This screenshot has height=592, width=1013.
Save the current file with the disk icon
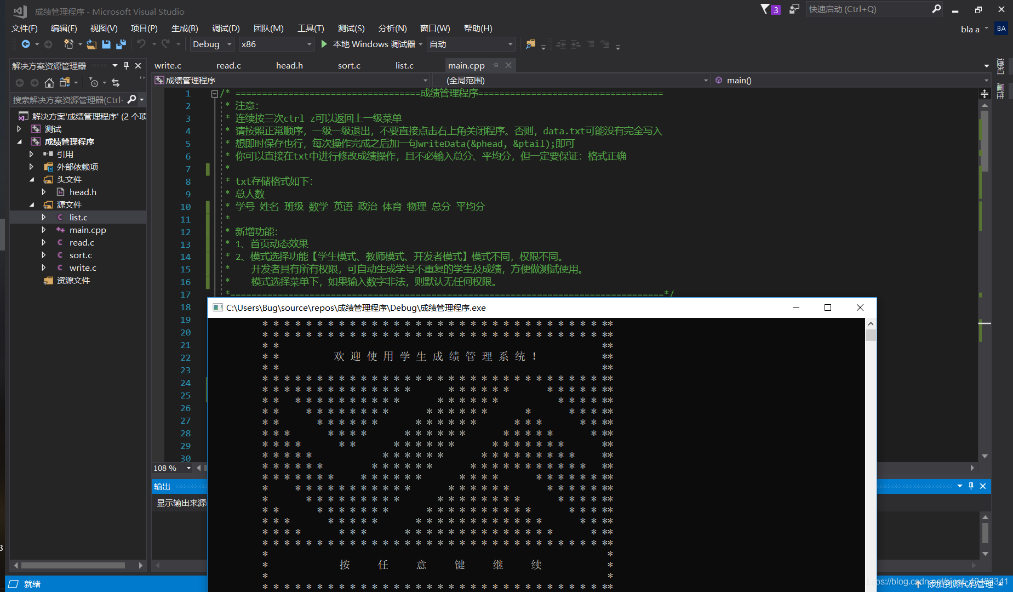coord(106,44)
